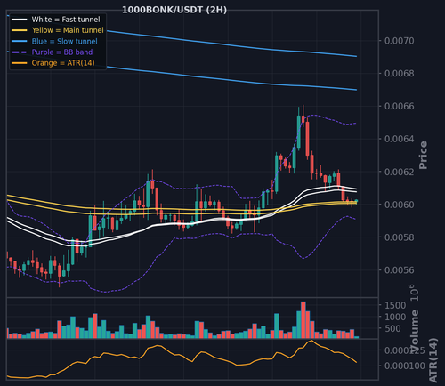Viewport: 445px width, 386px height.
Task: Click the tallest red volume bar
Action: tap(303, 320)
